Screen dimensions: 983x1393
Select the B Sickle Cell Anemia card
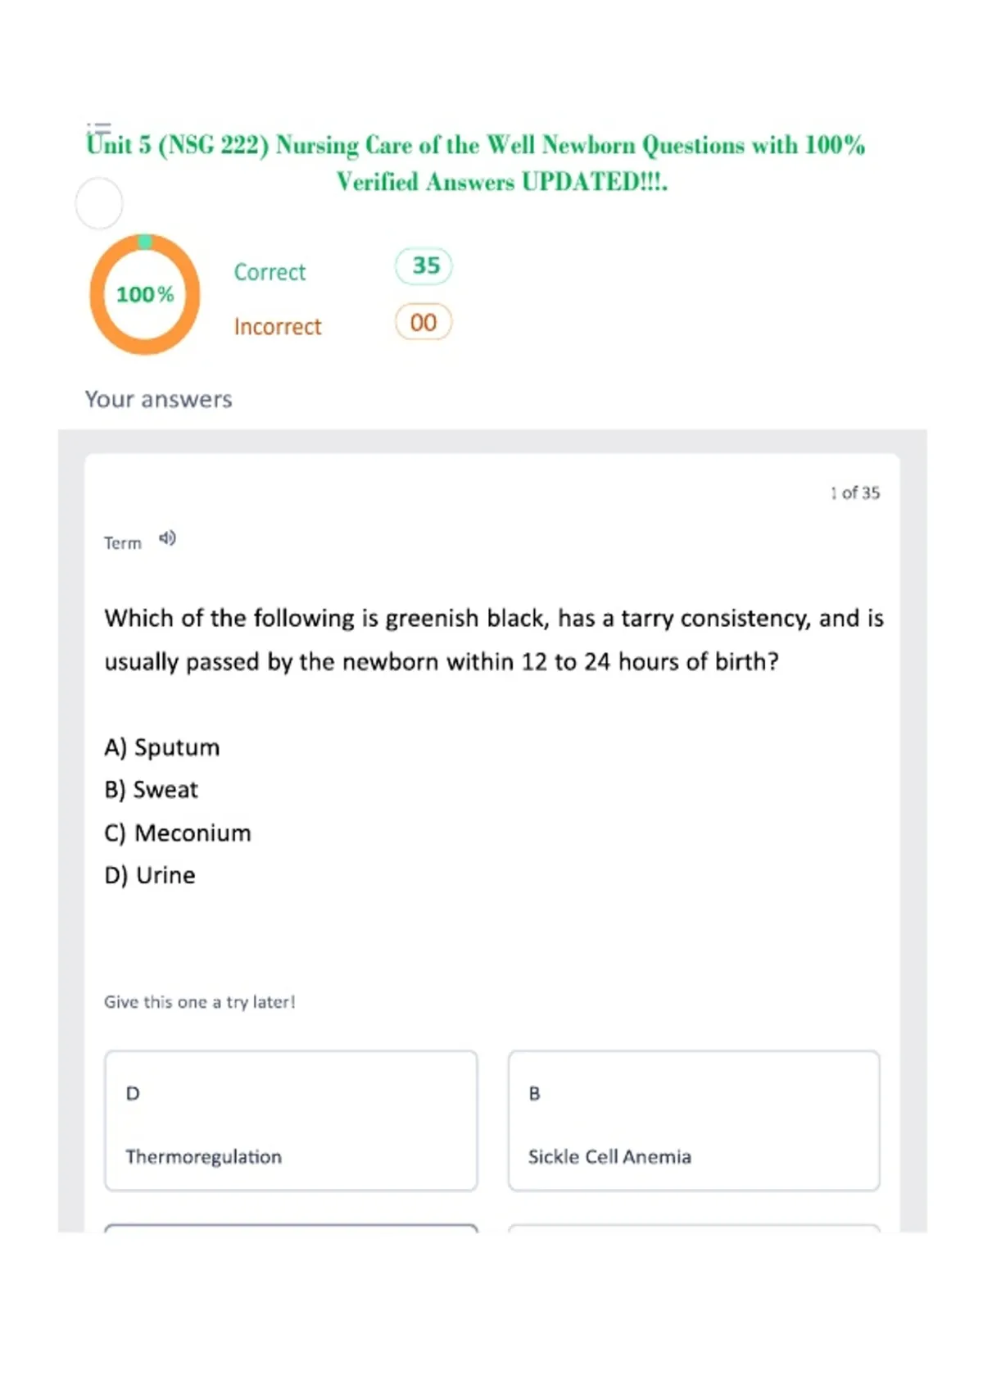coord(694,1120)
